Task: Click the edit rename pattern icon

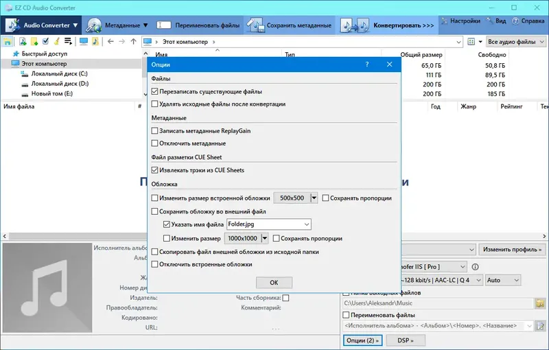Action: (540, 326)
